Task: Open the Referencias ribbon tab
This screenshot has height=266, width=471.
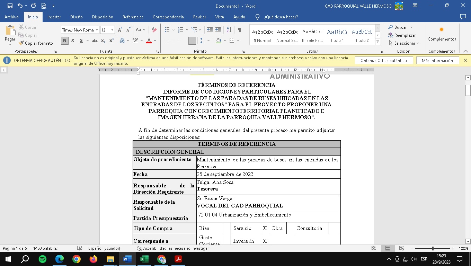Action: tap(133, 17)
